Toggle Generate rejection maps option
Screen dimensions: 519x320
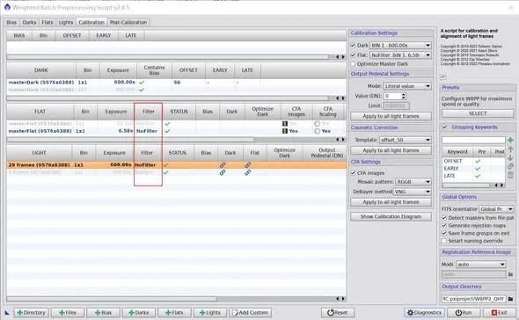click(444, 225)
